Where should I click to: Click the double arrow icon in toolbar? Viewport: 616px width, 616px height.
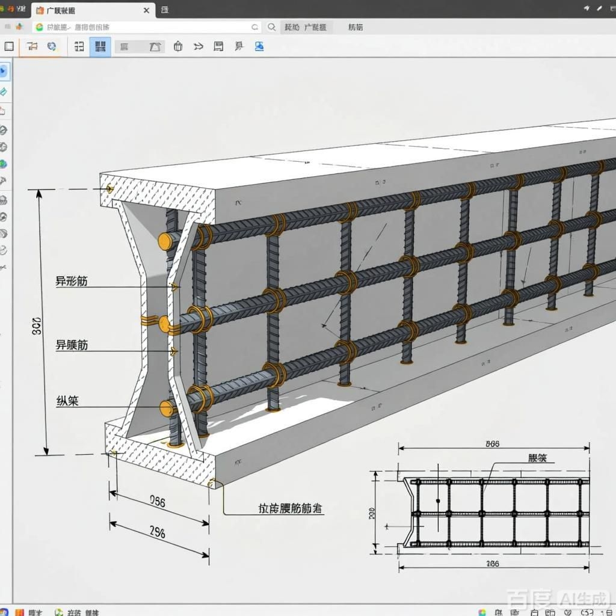(198, 46)
